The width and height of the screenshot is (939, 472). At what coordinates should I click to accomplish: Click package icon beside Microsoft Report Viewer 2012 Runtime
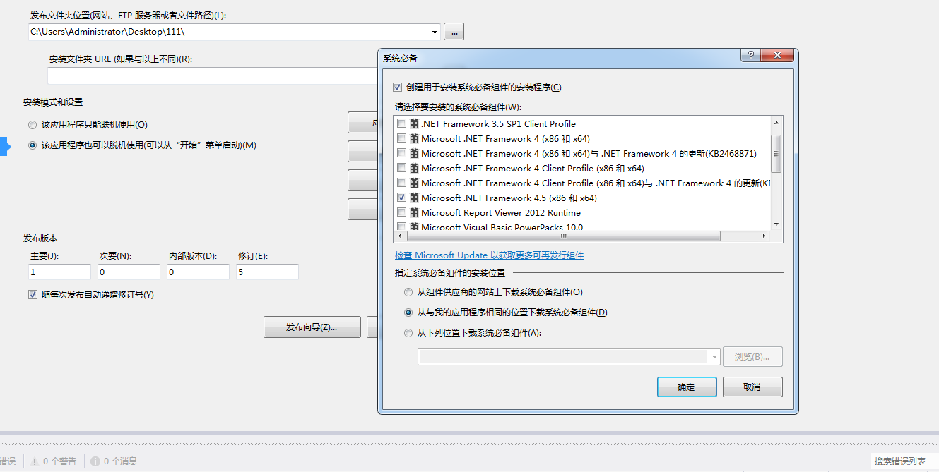[414, 212]
